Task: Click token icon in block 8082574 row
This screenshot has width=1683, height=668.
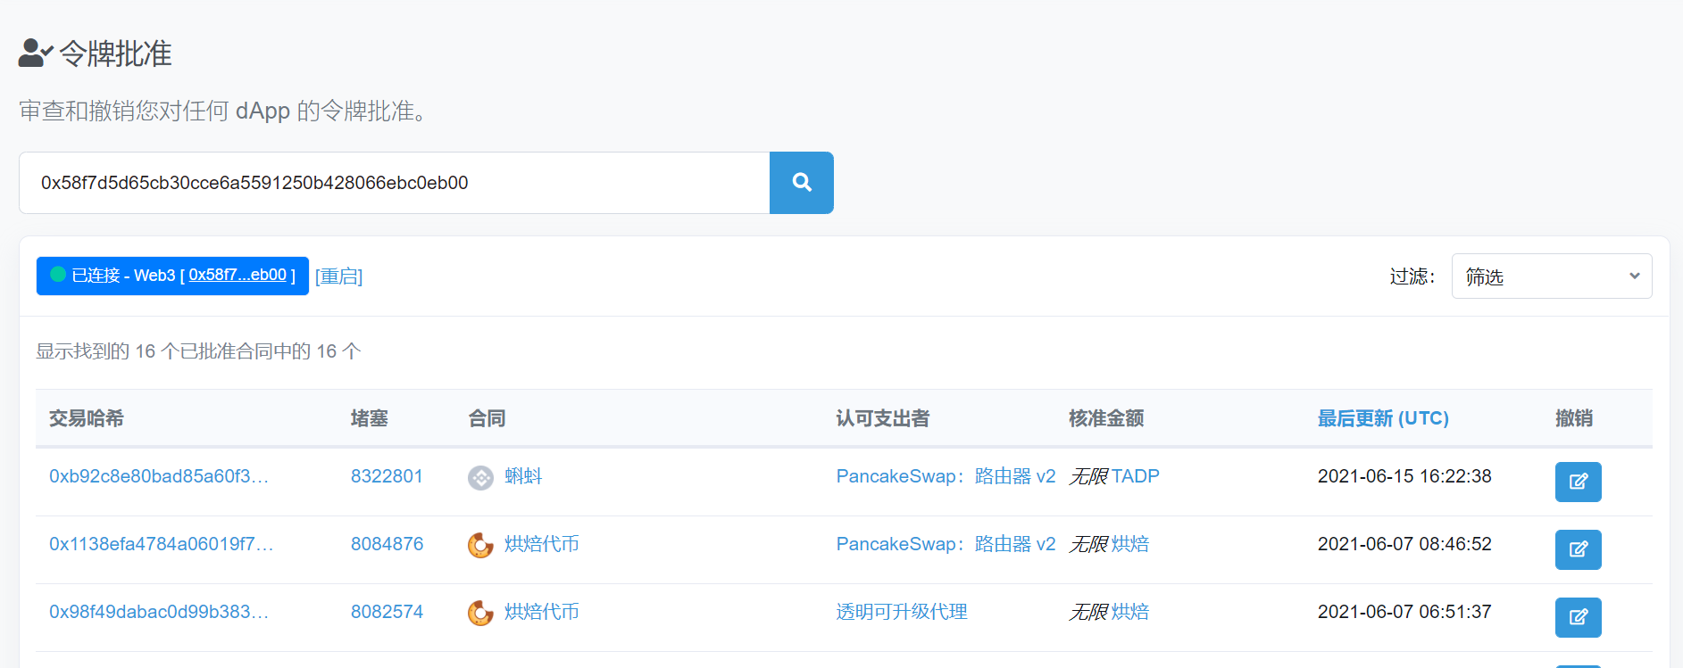Action: pyautogui.click(x=480, y=613)
